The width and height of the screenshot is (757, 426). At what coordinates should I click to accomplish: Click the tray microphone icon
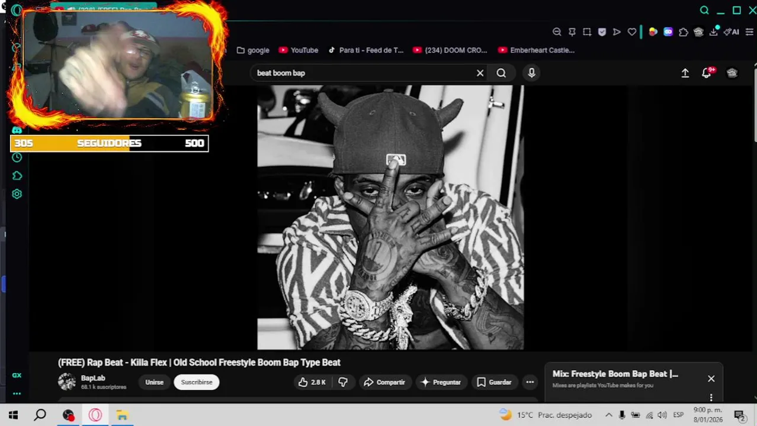622,415
